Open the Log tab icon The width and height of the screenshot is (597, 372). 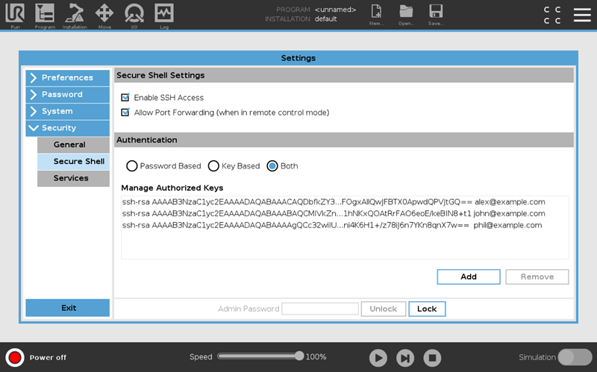point(164,13)
